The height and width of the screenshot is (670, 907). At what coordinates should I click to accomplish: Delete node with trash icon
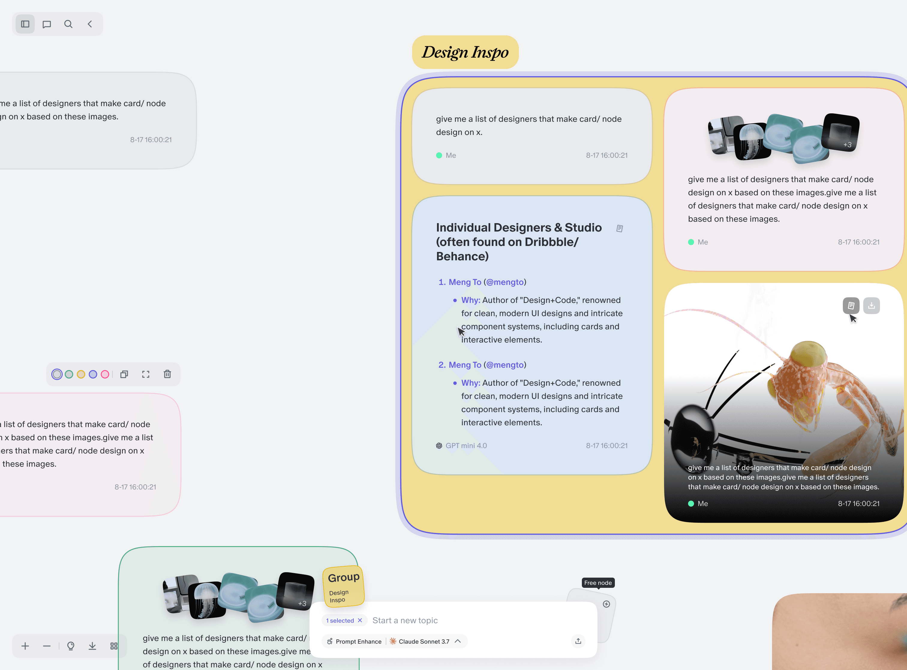tap(167, 374)
